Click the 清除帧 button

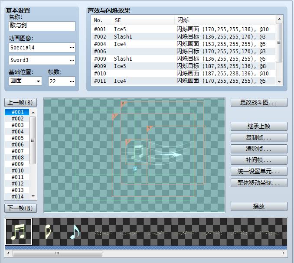259,149
